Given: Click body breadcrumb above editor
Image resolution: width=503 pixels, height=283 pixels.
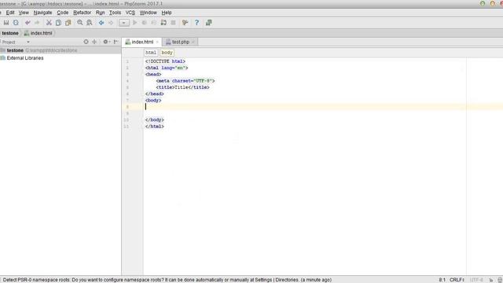Looking at the screenshot, I should tap(167, 53).
